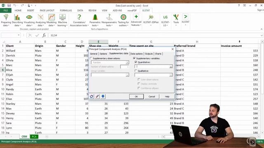
Task: Select column E header
Action: (98, 42)
